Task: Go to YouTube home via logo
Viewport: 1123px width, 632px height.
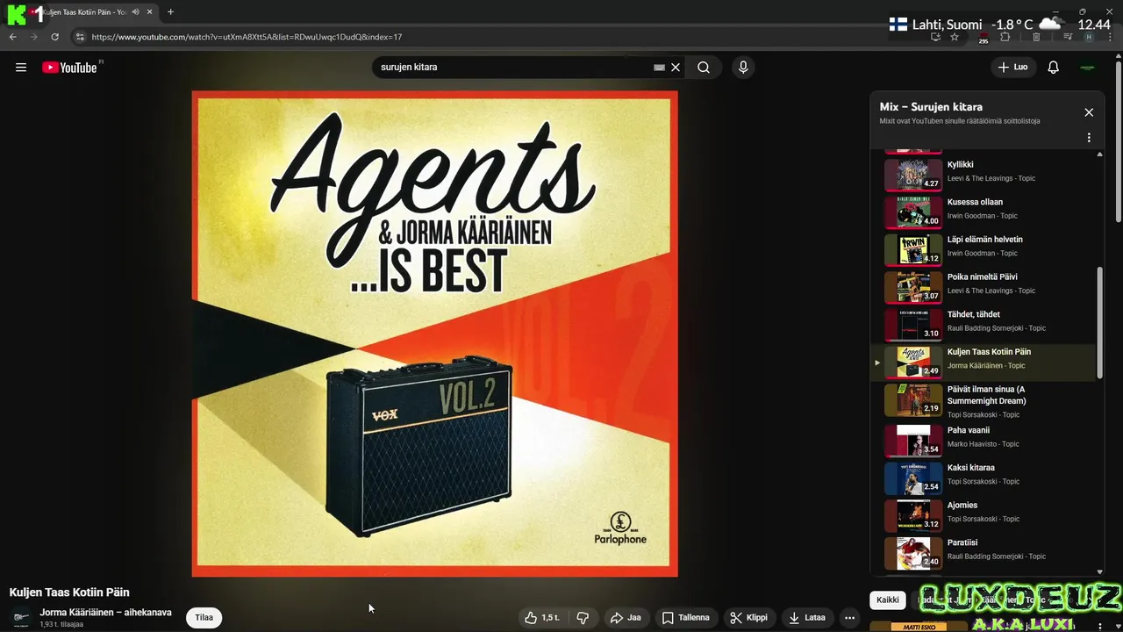Action: (x=70, y=68)
